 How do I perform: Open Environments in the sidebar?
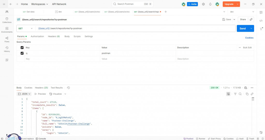click(7, 30)
